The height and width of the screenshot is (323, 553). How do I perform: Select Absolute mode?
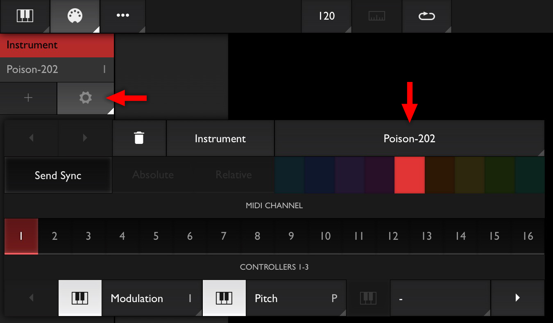pos(153,175)
